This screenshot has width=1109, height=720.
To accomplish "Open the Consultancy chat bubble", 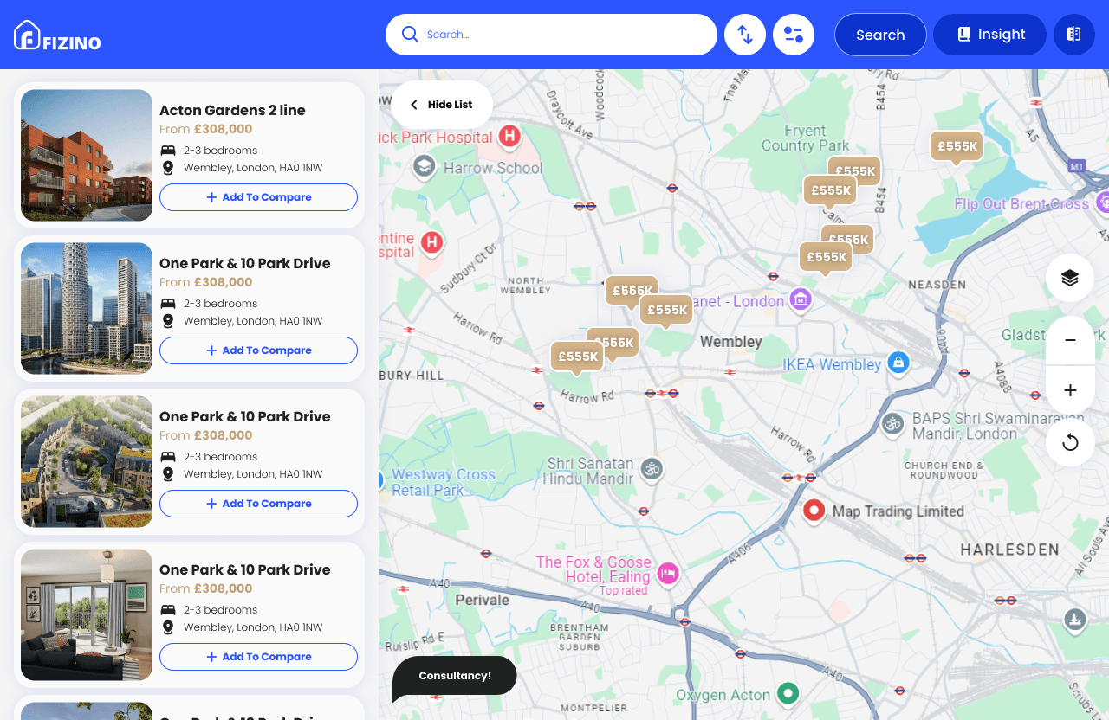I will pos(455,676).
